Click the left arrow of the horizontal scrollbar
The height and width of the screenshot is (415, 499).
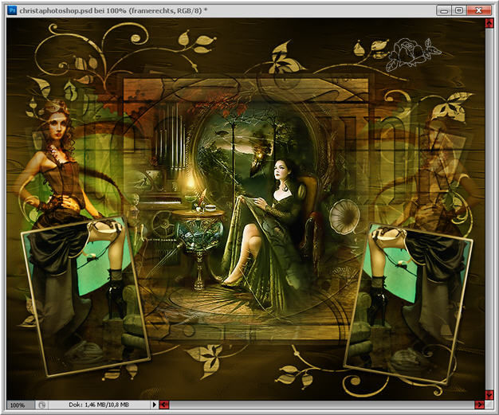click(164, 405)
